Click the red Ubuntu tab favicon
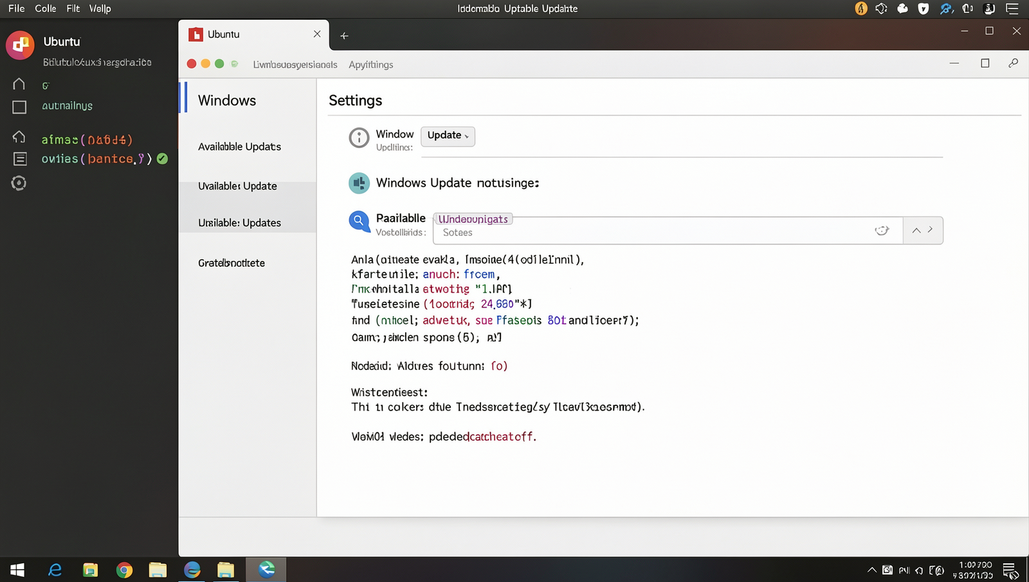 pyautogui.click(x=196, y=34)
